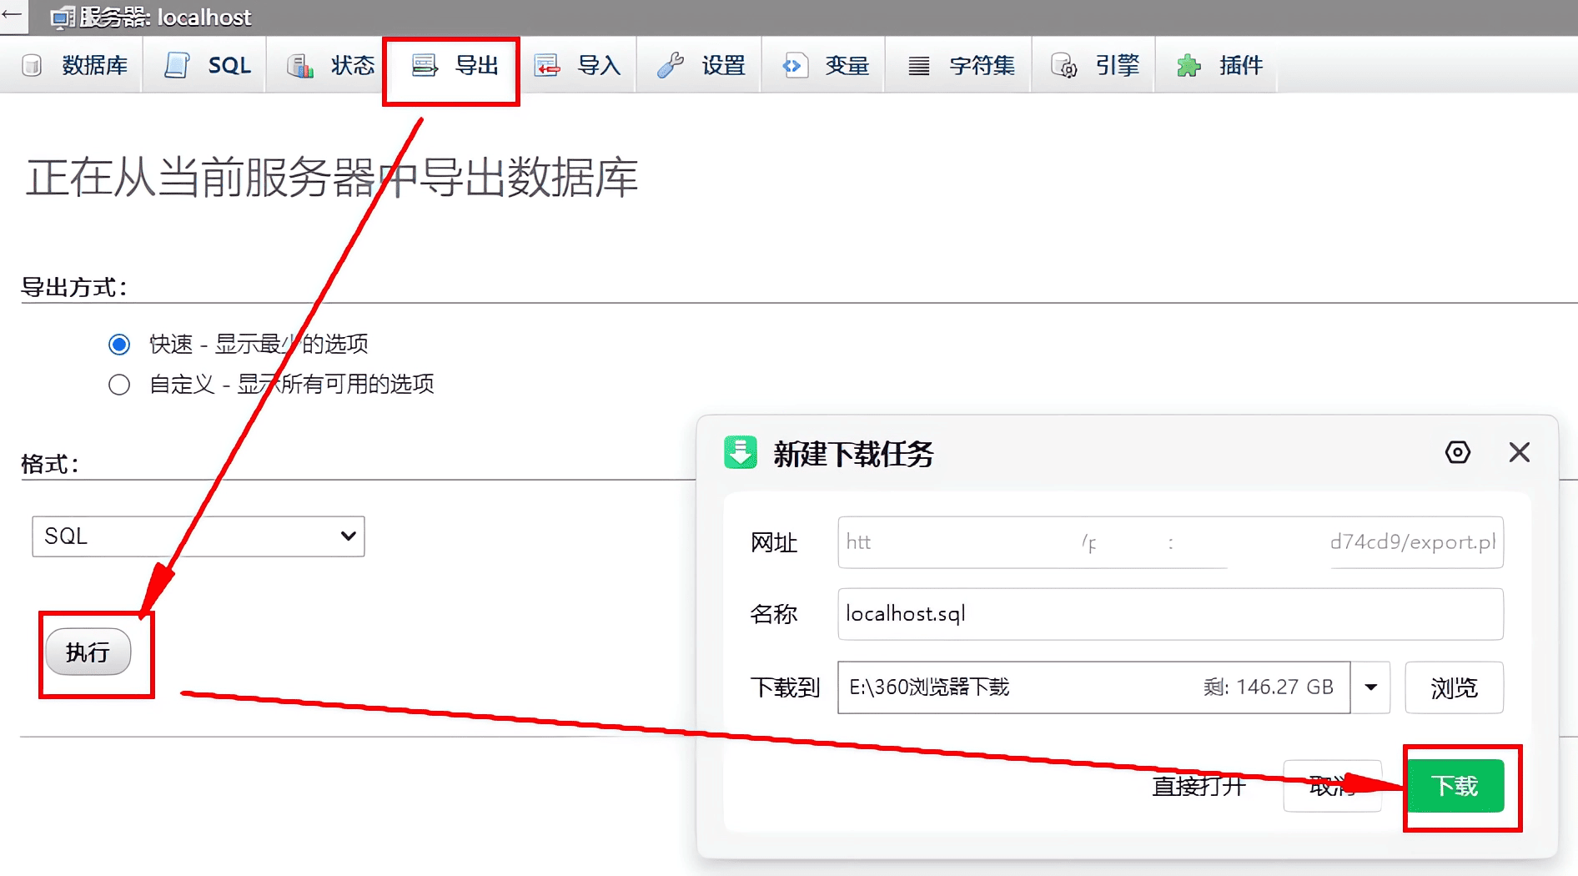Select the custom export options radio button

point(119,384)
